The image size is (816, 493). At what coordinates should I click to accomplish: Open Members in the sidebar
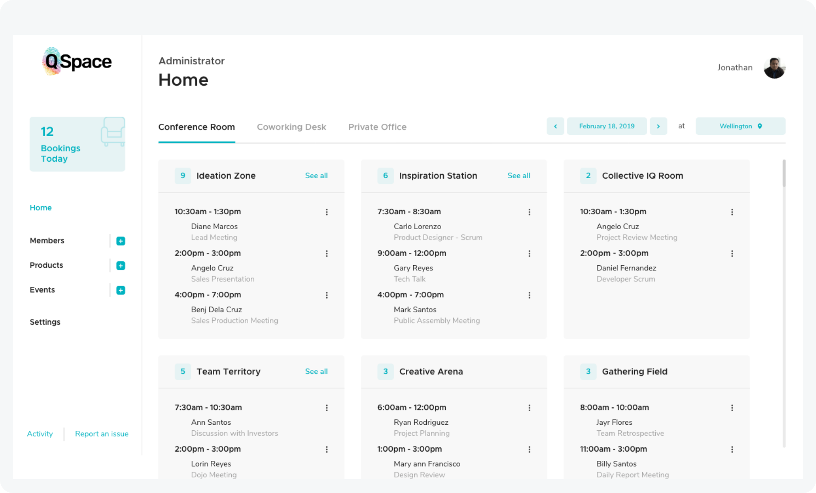[47, 240]
